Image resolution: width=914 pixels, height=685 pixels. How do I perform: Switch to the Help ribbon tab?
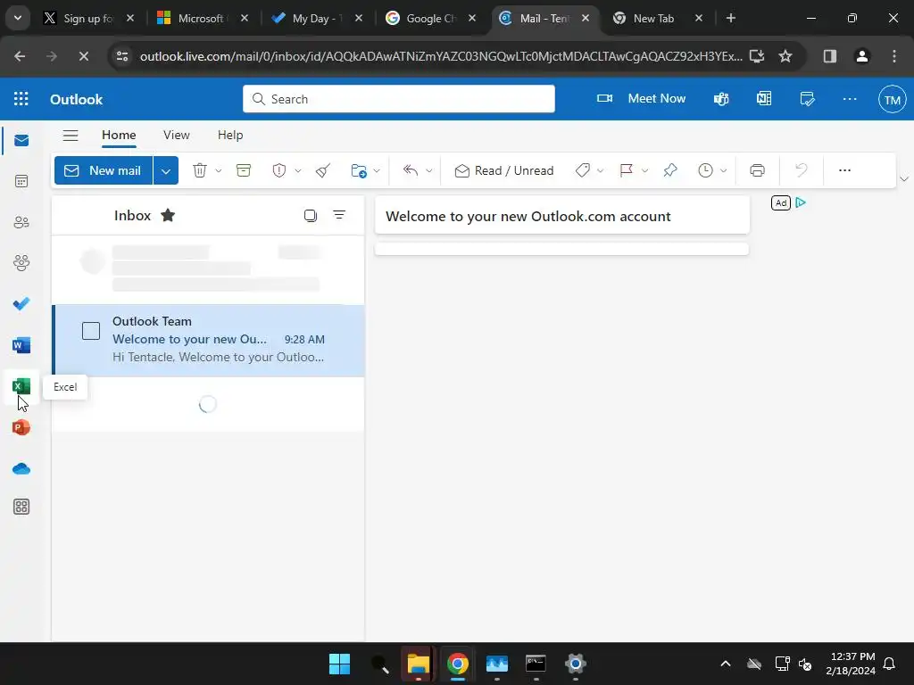click(230, 136)
